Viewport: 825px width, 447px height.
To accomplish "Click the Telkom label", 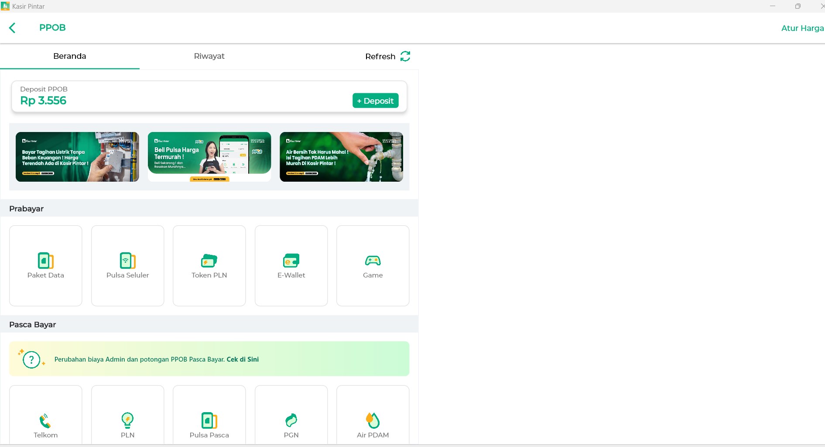I will [46, 435].
